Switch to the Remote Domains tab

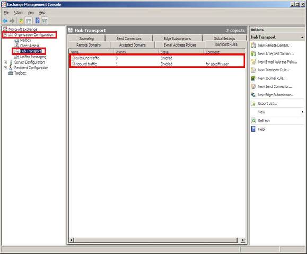[x=89, y=45]
